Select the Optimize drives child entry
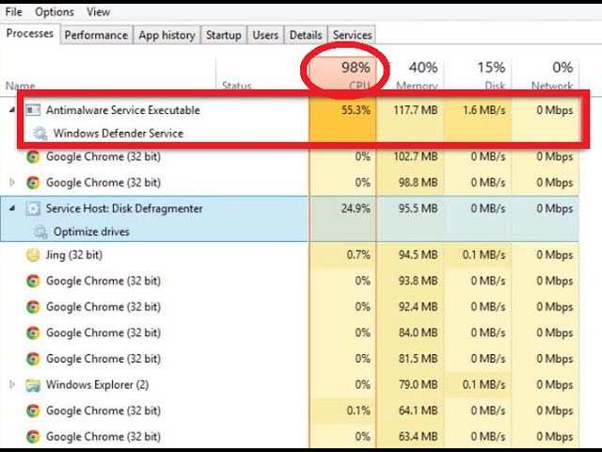This screenshot has width=602, height=452. pyautogui.click(x=91, y=232)
